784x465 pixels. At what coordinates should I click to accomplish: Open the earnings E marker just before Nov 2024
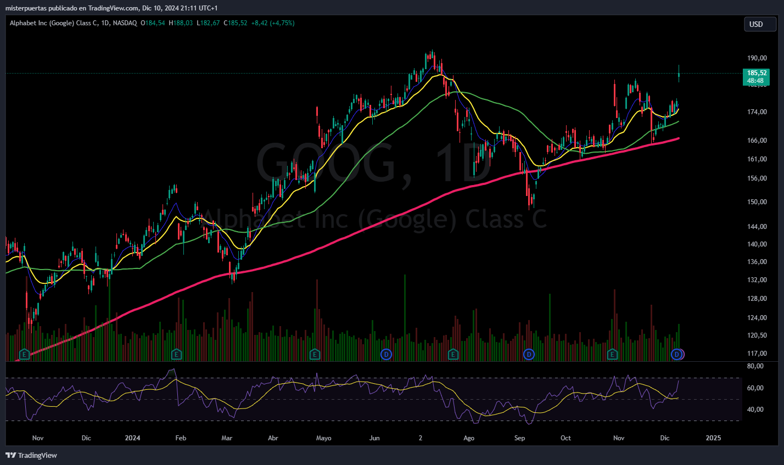612,354
